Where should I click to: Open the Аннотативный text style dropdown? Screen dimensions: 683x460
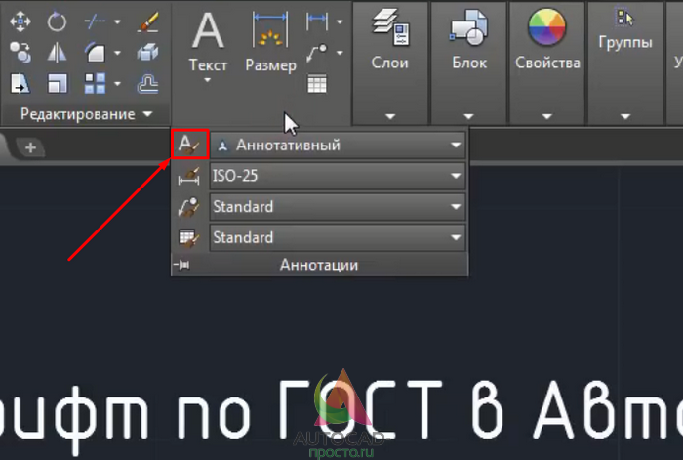[x=338, y=145]
